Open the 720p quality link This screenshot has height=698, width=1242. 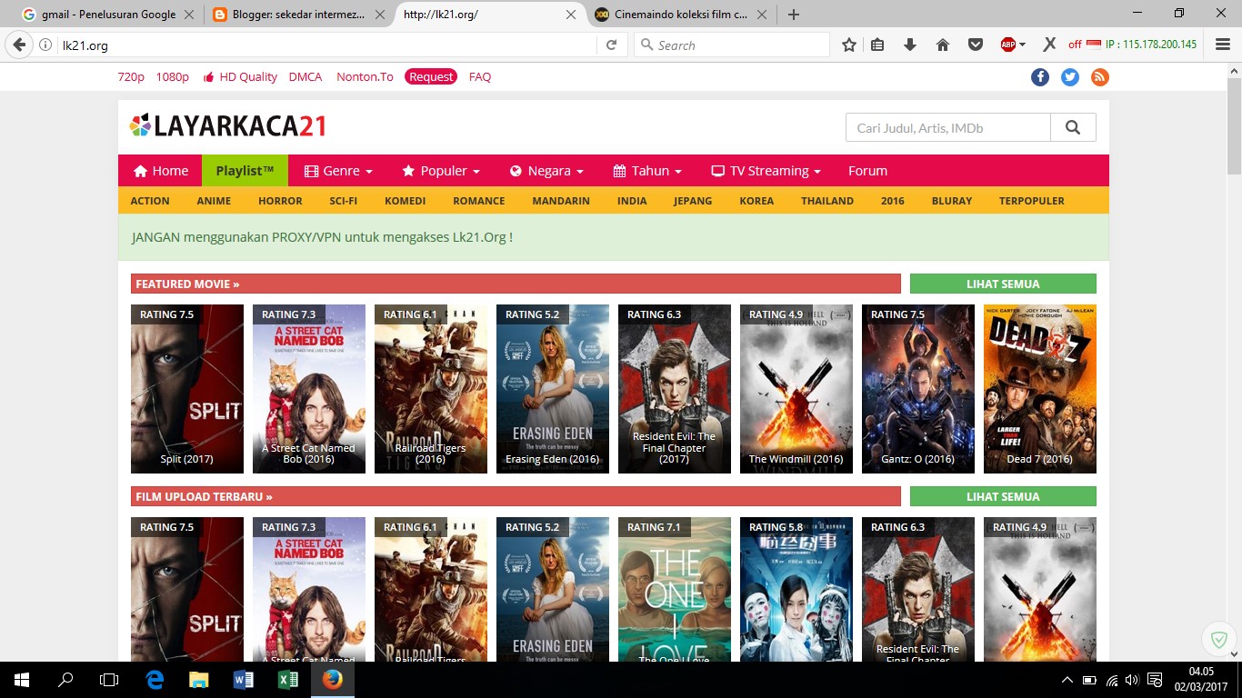tap(131, 77)
